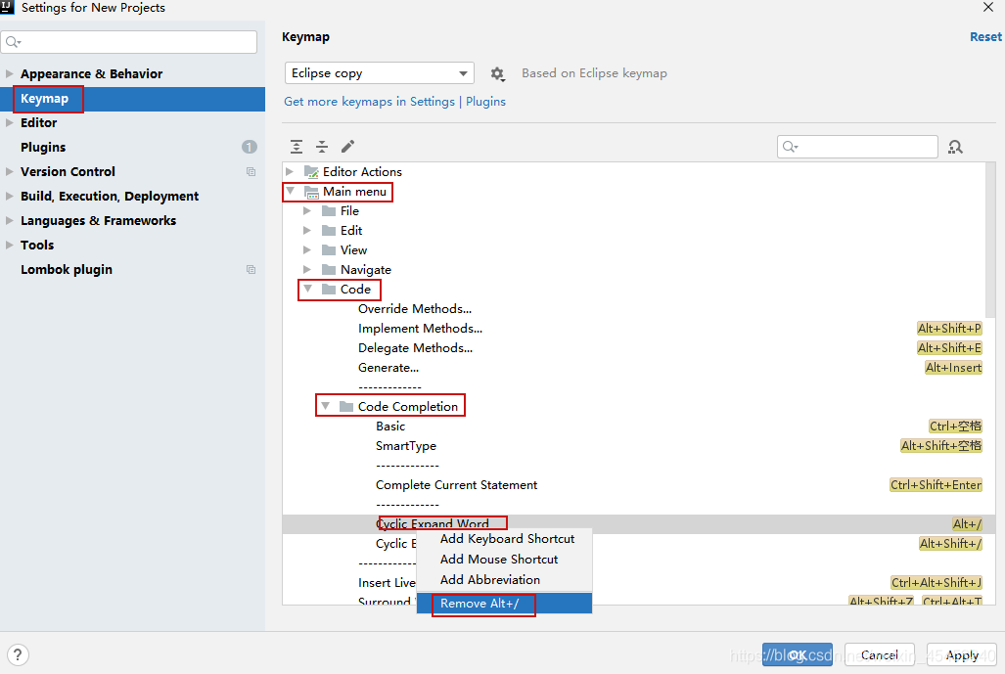Viewport: 1005px width, 674px height.
Task: Expand Languages & Frameworks section arrow
Action: tap(9, 220)
